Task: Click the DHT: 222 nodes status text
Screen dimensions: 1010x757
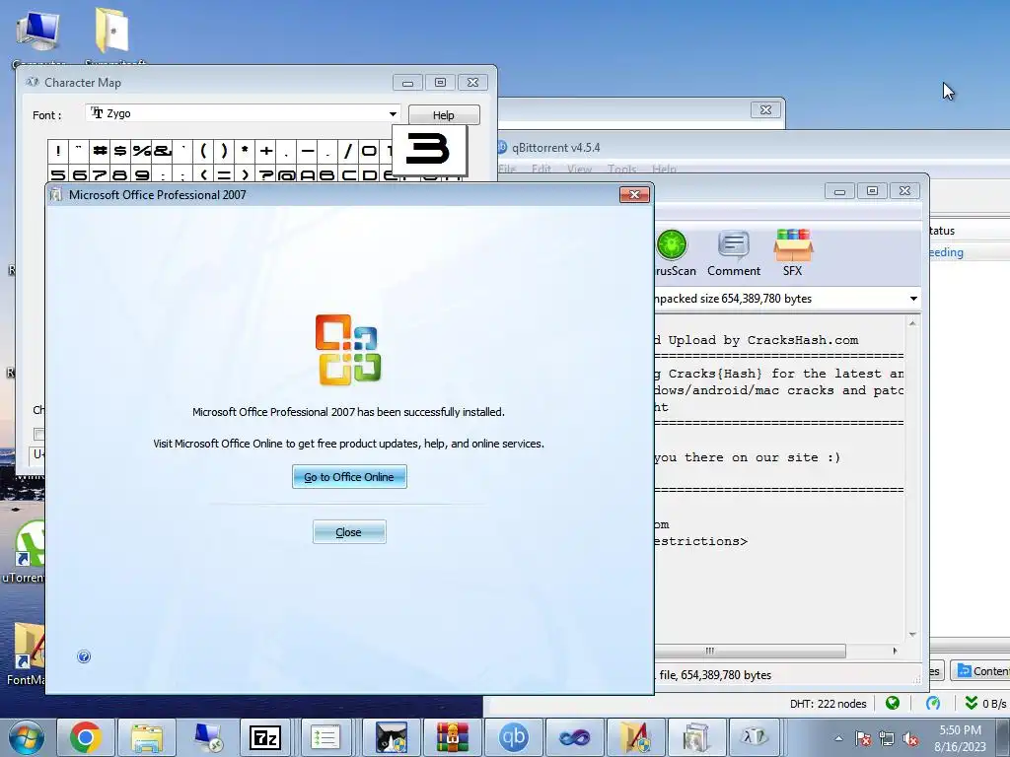Action: [x=828, y=704]
